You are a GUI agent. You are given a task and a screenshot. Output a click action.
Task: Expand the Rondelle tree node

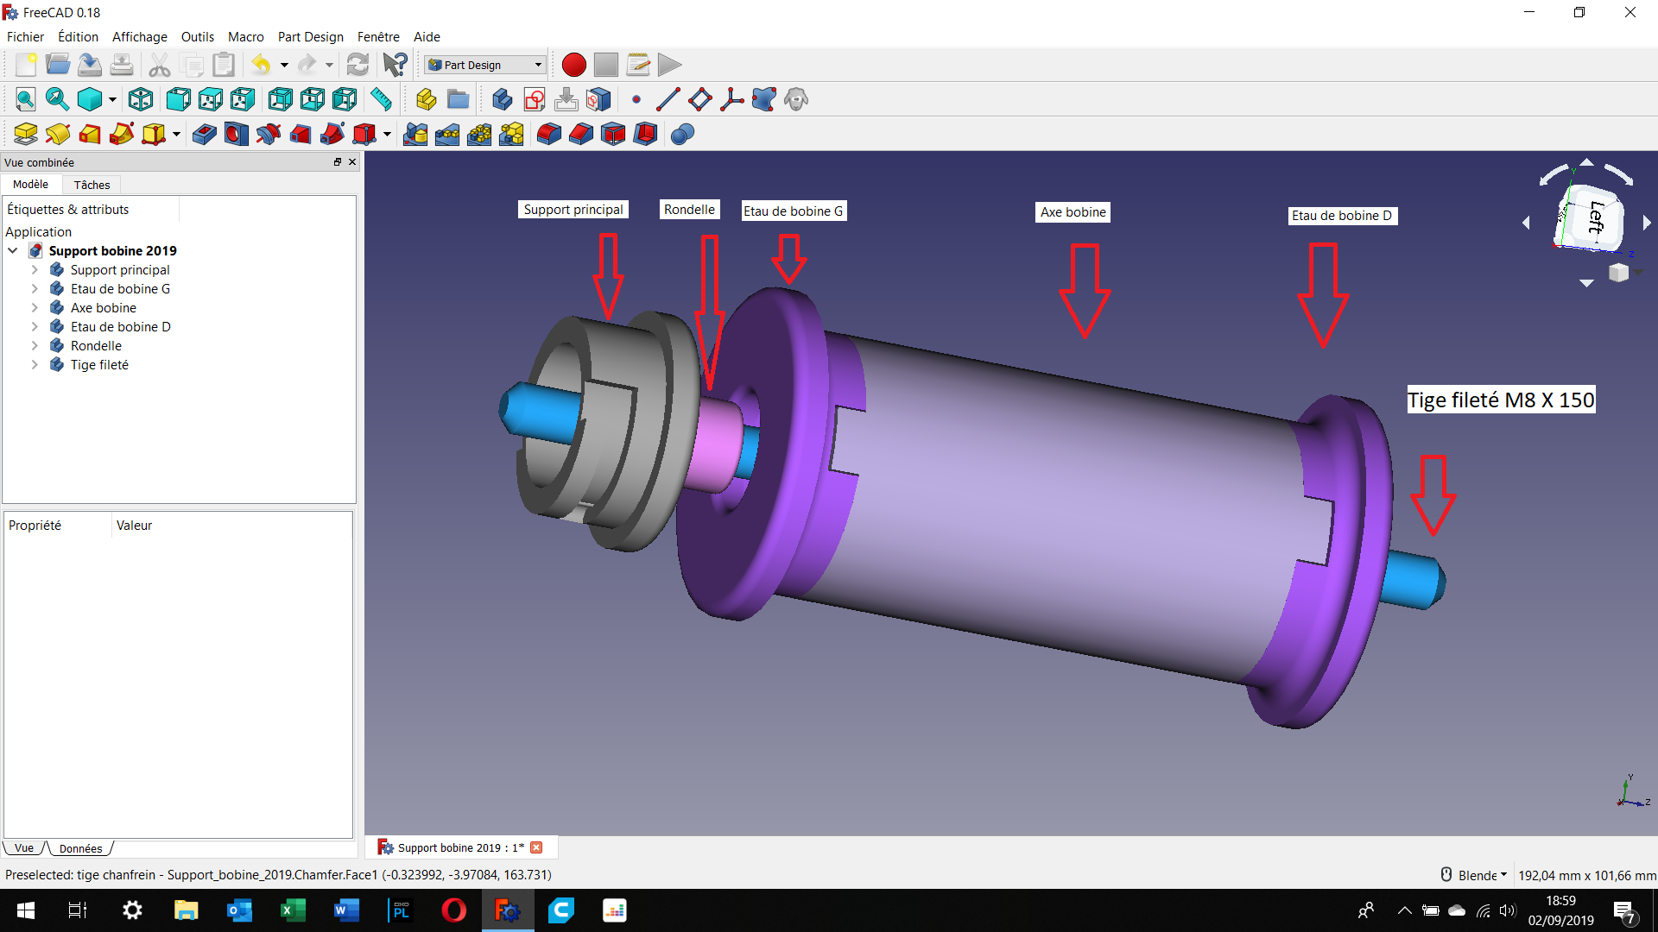click(x=35, y=345)
